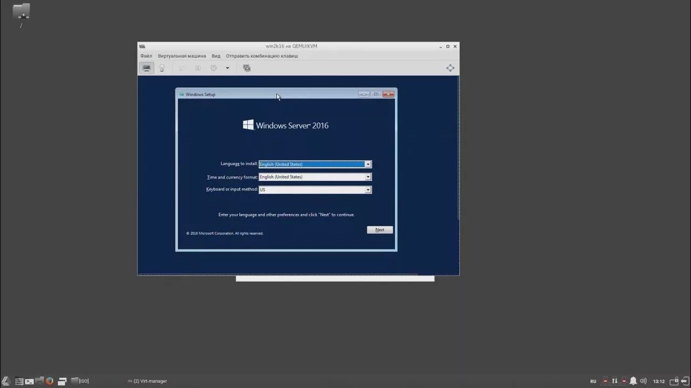Open the network up/down arrows tray icon
This screenshot has width=691, height=388.
(614, 381)
